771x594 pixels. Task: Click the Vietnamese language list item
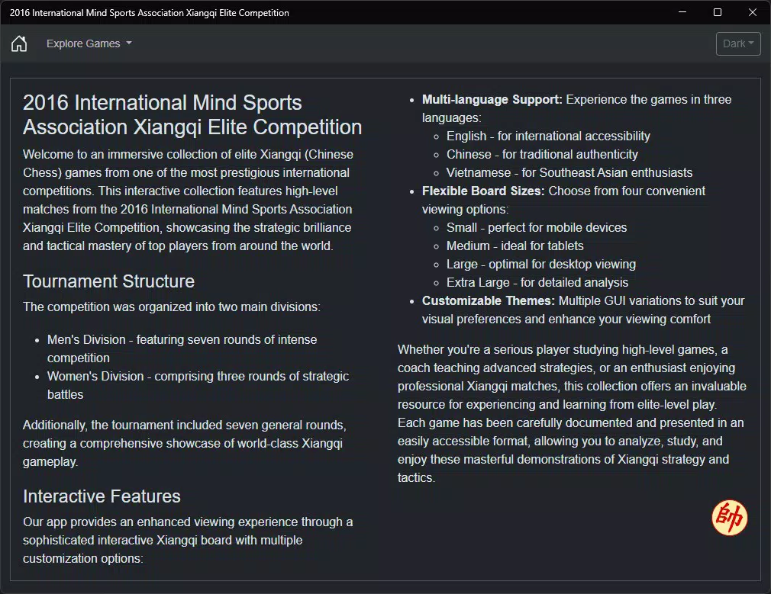pos(569,172)
